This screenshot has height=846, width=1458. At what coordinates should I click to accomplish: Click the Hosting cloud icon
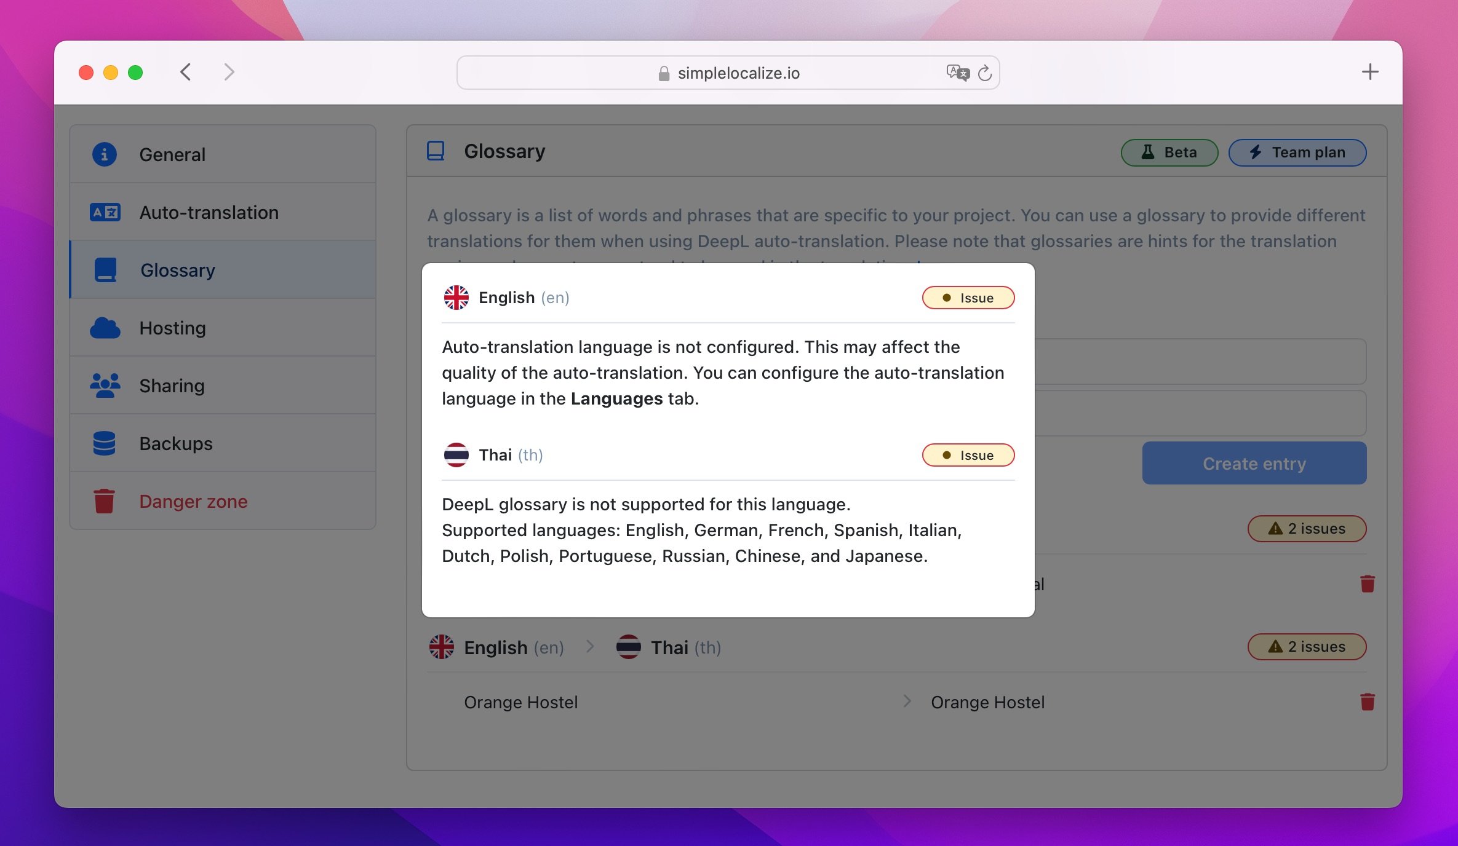point(105,328)
